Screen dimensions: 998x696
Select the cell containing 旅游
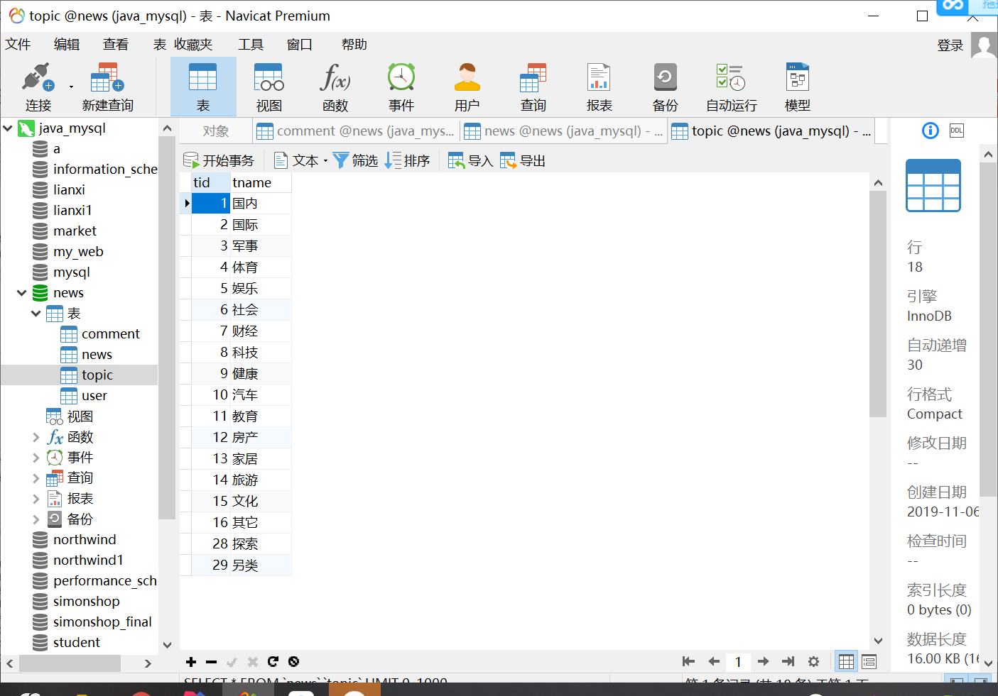[x=261, y=480]
